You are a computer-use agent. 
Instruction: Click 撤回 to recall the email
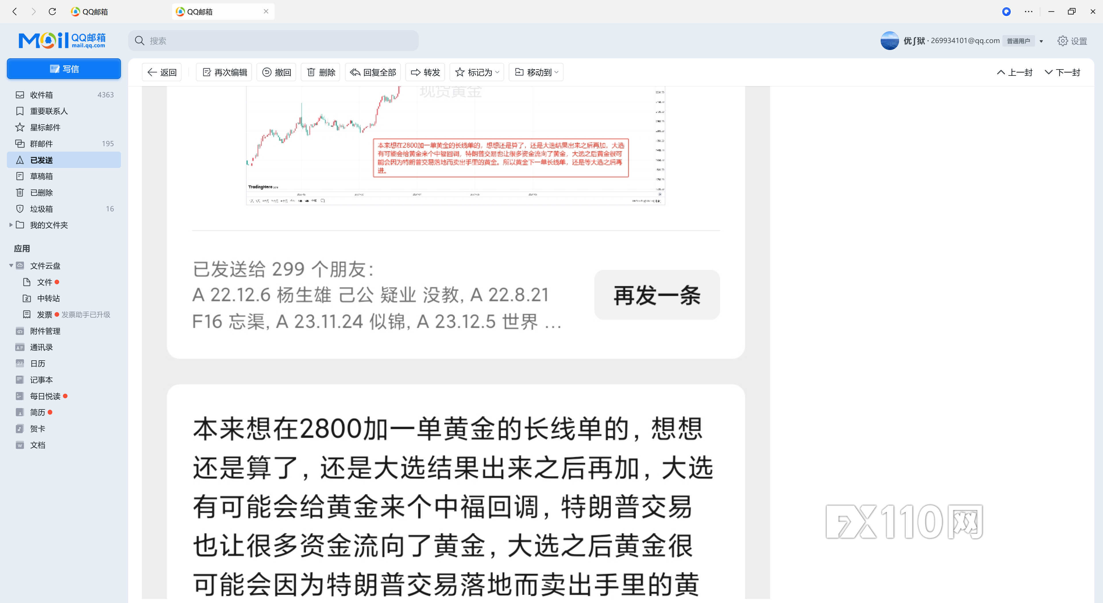pyautogui.click(x=276, y=72)
